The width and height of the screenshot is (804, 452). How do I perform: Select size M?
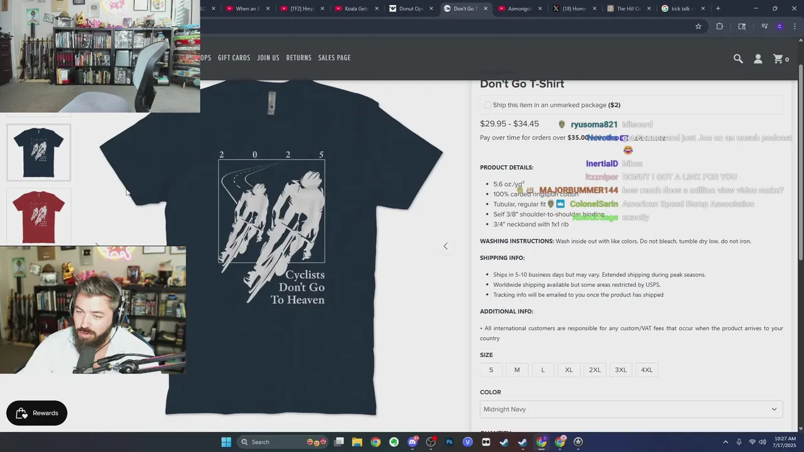pos(517,370)
